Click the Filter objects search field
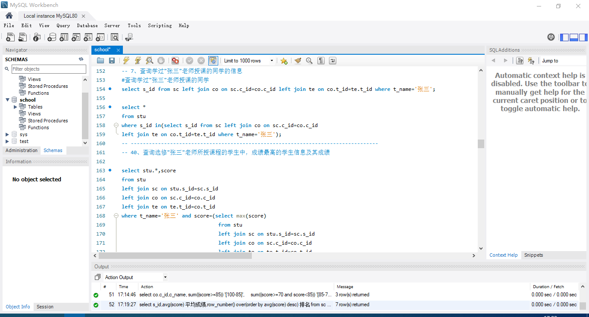 48,69
